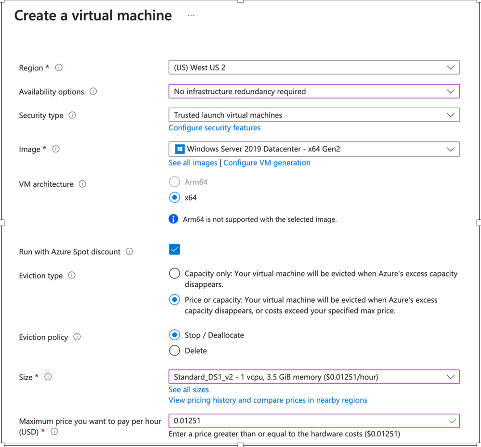The height and width of the screenshot is (447, 481).
Task: Show info tooltip for Eviction policy
Action: (77, 337)
